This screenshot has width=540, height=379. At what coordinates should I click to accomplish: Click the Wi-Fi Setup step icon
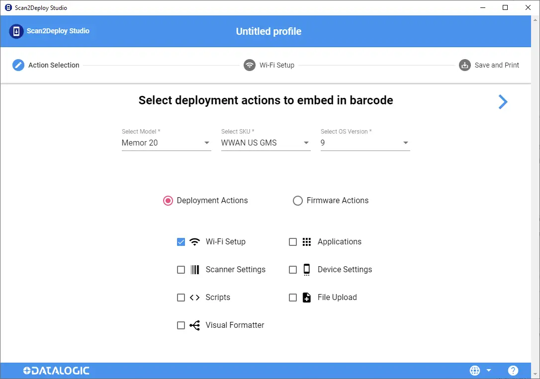click(x=249, y=65)
